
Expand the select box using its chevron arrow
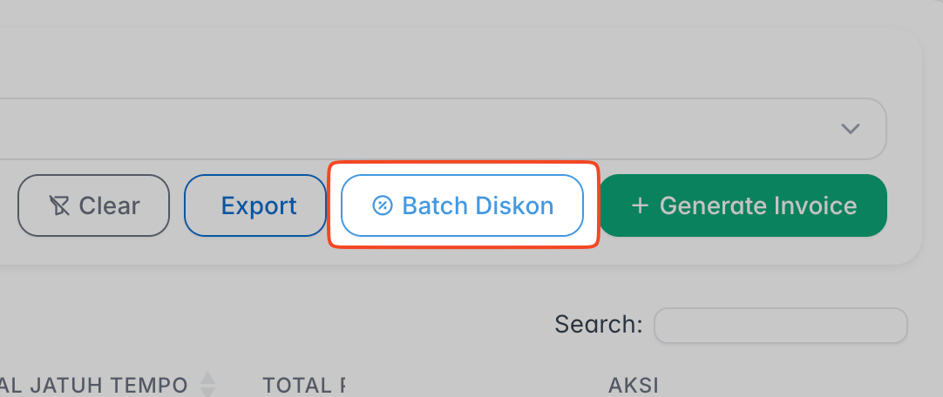[850, 129]
